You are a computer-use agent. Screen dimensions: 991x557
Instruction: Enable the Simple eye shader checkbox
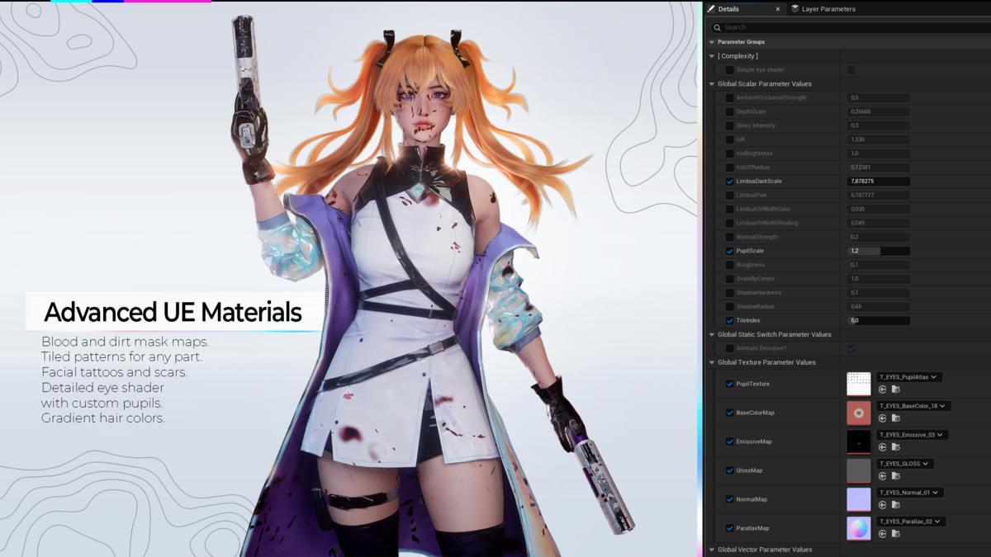click(x=729, y=69)
